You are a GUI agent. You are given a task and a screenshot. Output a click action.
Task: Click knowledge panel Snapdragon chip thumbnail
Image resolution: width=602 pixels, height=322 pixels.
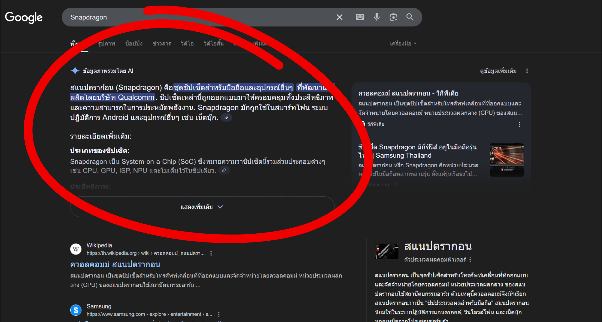point(387,251)
